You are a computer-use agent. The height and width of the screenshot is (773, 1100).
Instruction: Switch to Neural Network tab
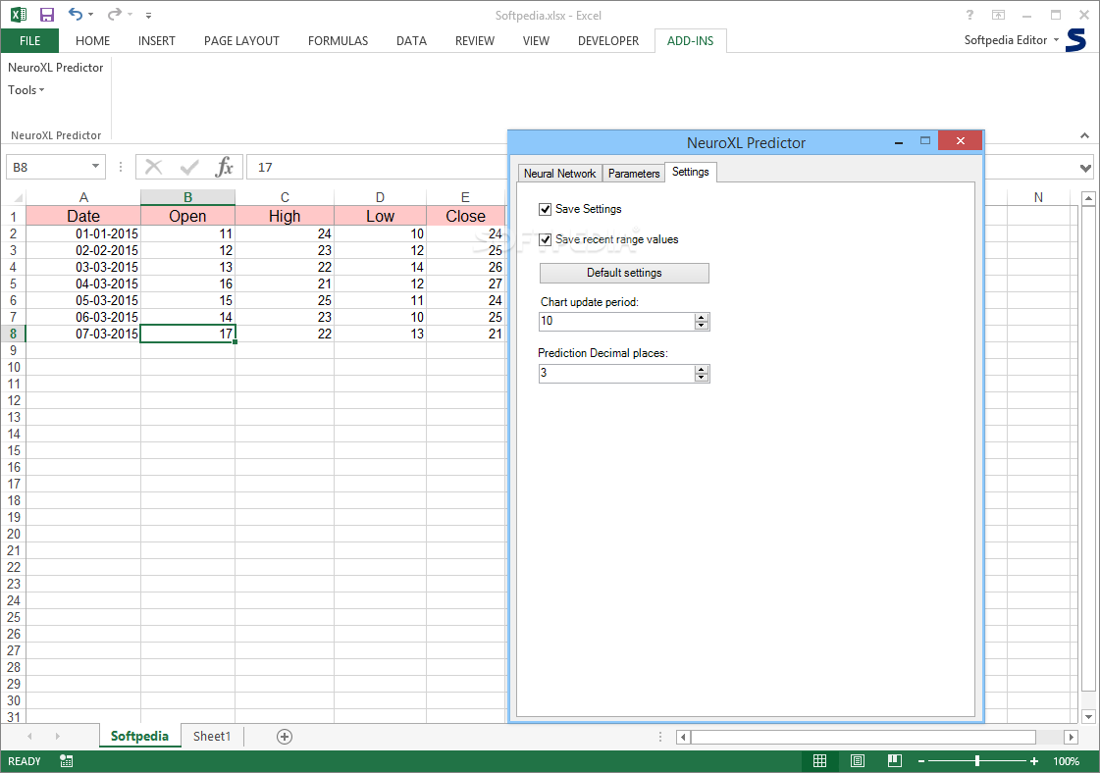point(560,174)
